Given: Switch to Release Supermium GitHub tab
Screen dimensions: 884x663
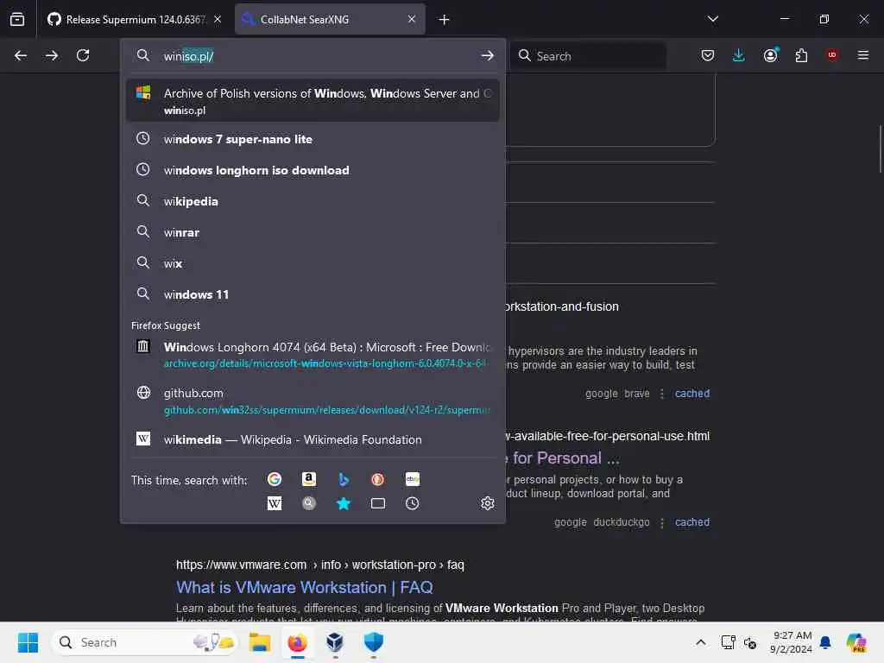Looking at the screenshot, I should click(x=134, y=19).
